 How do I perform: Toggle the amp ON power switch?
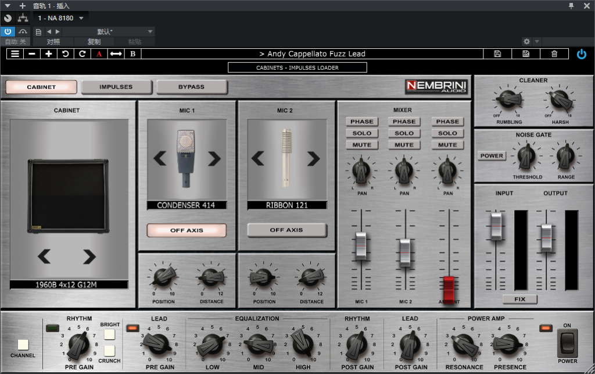pos(568,343)
